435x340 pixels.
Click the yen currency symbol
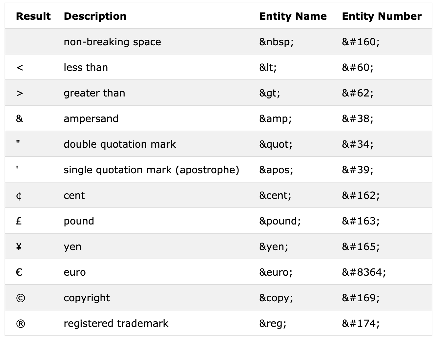click(19, 247)
